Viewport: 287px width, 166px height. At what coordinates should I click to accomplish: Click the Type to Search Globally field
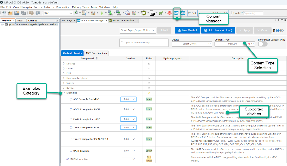point(144,43)
